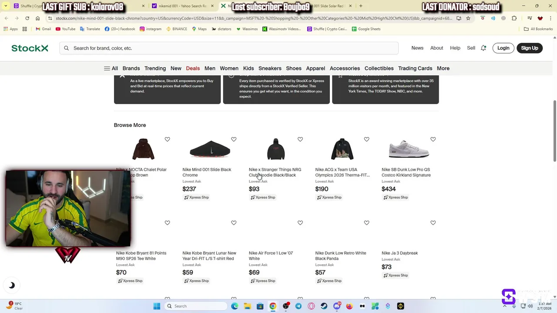Viewport: 557px width, 313px height.
Task: Expand the browser tab search dropdown
Action: click(x=6, y=6)
